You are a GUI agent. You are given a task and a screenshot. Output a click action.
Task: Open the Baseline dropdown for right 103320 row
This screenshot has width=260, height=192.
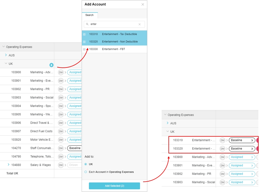[x=242, y=149]
